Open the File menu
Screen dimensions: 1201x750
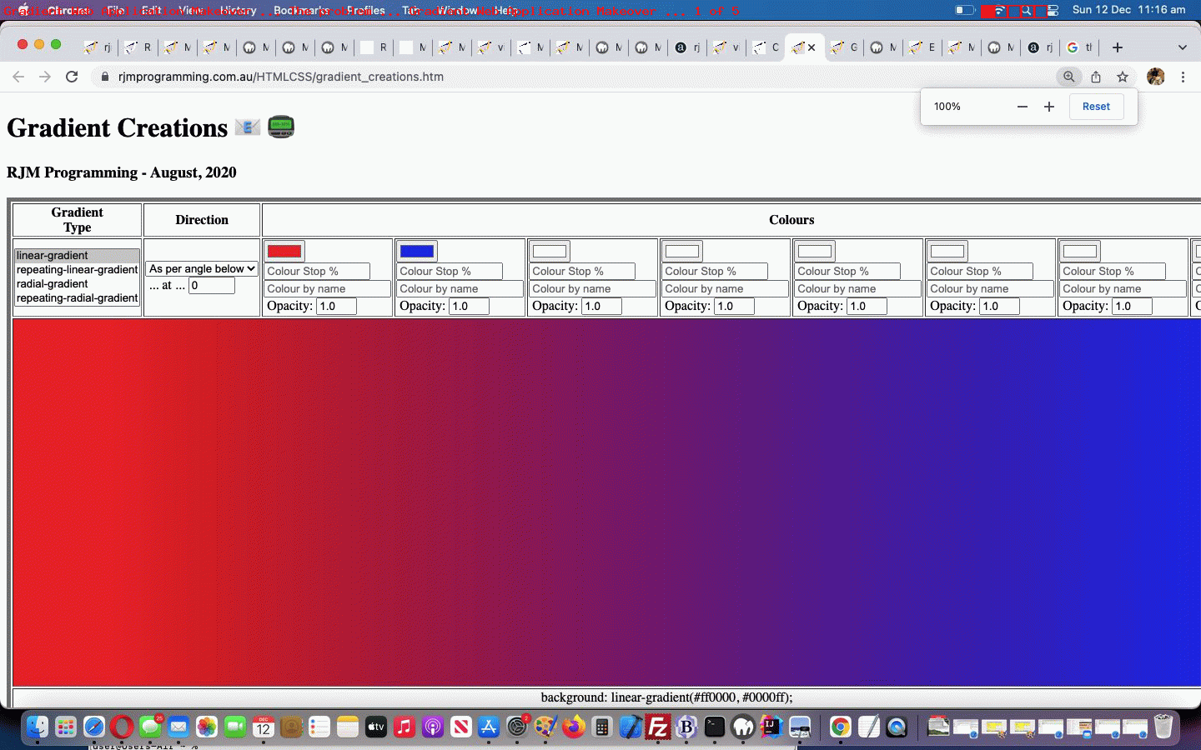click(116, 10)
